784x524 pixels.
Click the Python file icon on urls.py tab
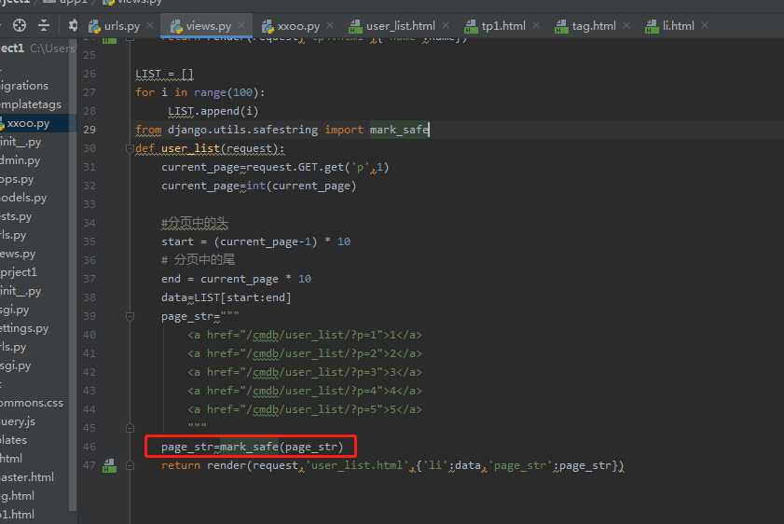tap(94, 26)
